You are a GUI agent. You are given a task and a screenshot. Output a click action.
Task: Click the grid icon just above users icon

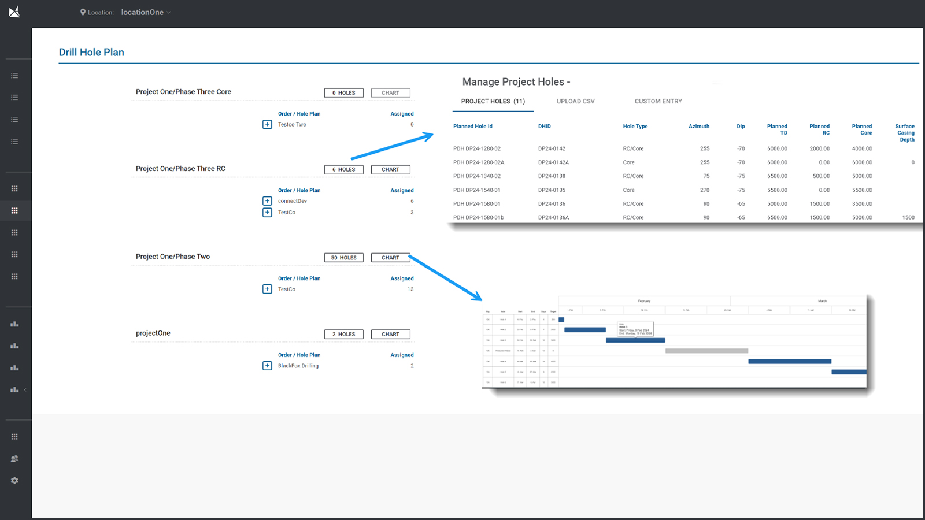click(x=14, y=437)
